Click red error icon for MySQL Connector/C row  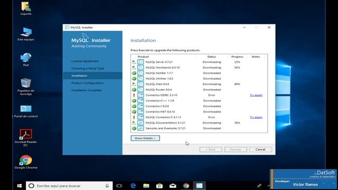tap(134, 117)
